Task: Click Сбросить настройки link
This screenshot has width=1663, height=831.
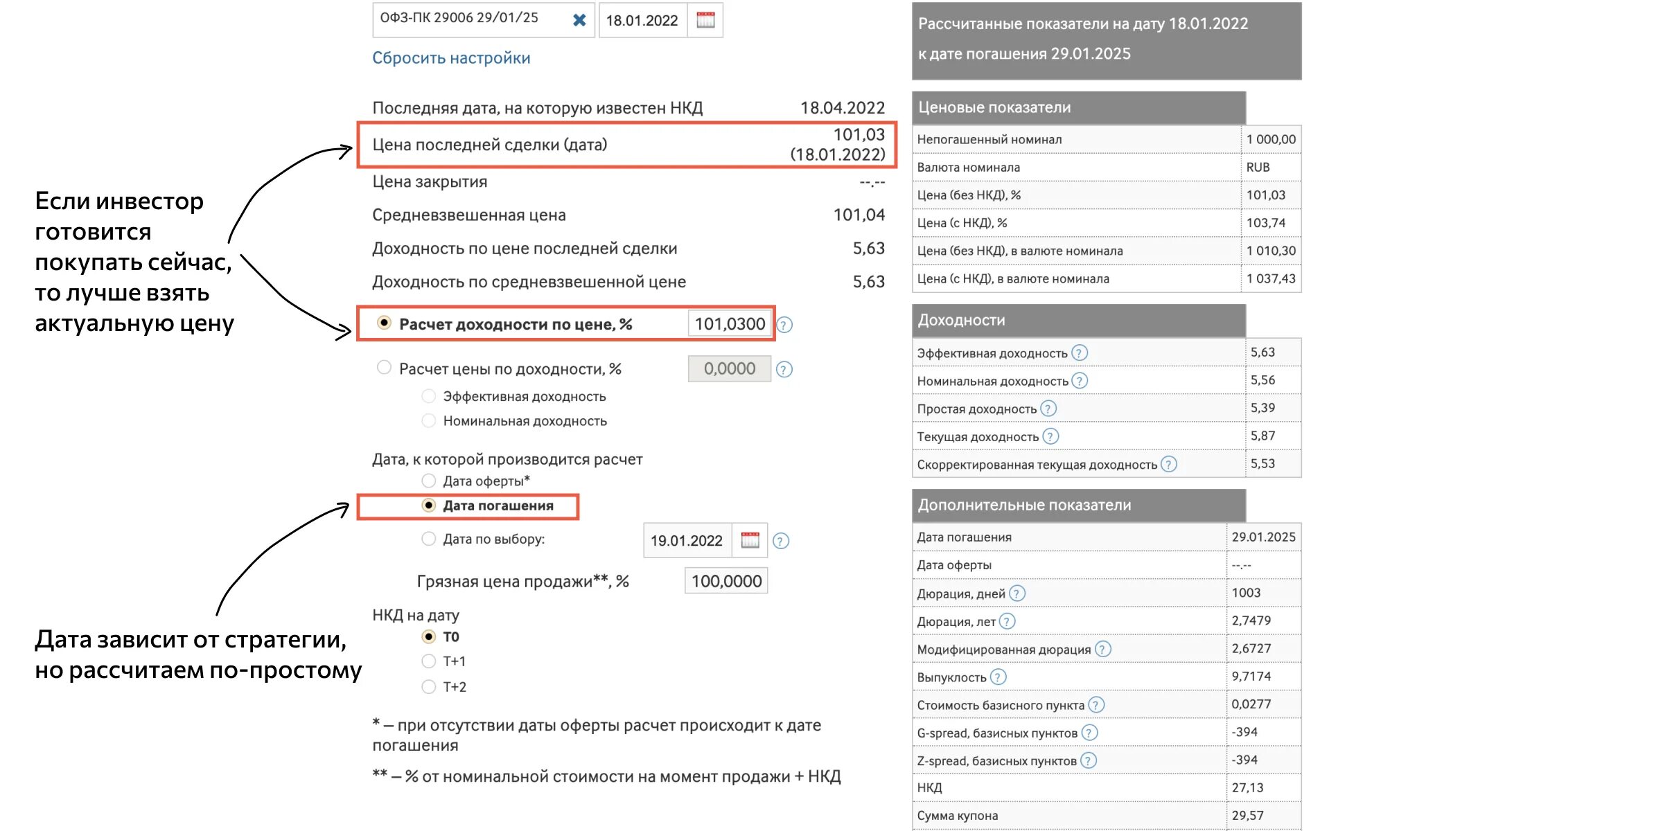Action: click(451, 58)
